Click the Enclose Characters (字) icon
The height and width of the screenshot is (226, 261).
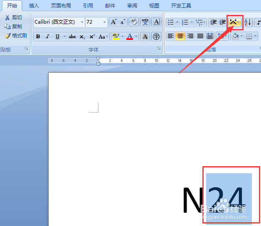tap(156, 37)
